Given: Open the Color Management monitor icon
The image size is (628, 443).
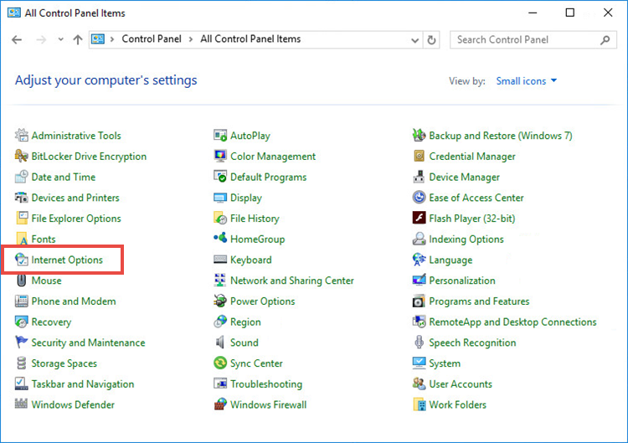Looking at the screenshot, I should coord(220,156).
